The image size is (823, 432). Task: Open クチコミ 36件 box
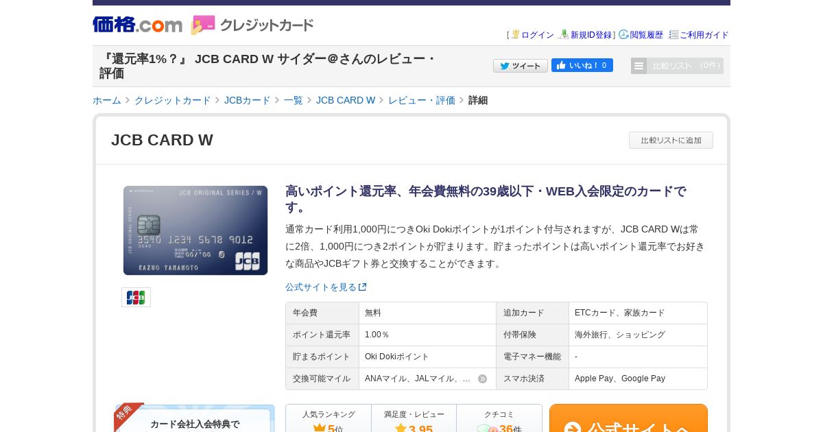tap(499, 418)
